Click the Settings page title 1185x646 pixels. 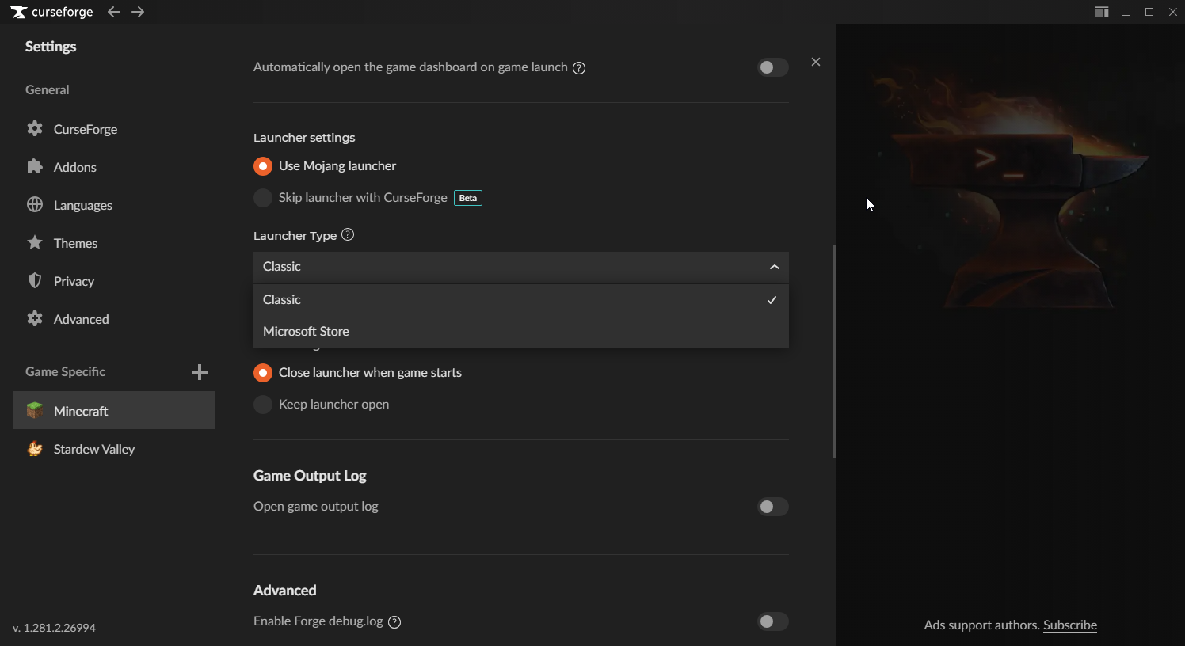tap(51, 47)
